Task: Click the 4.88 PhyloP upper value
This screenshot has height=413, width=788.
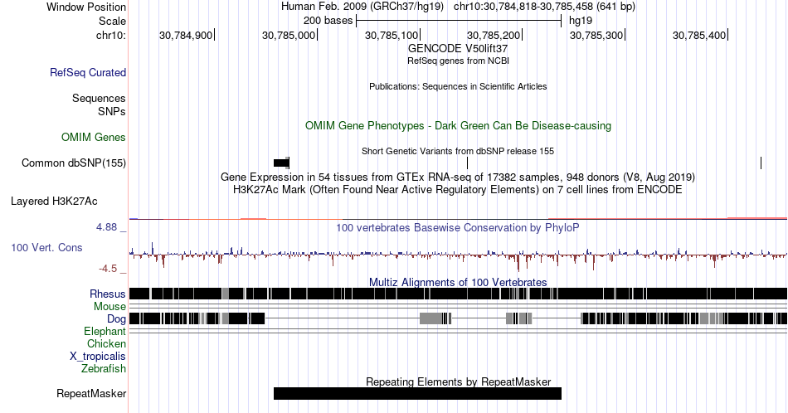Action: tap(106, 227)
